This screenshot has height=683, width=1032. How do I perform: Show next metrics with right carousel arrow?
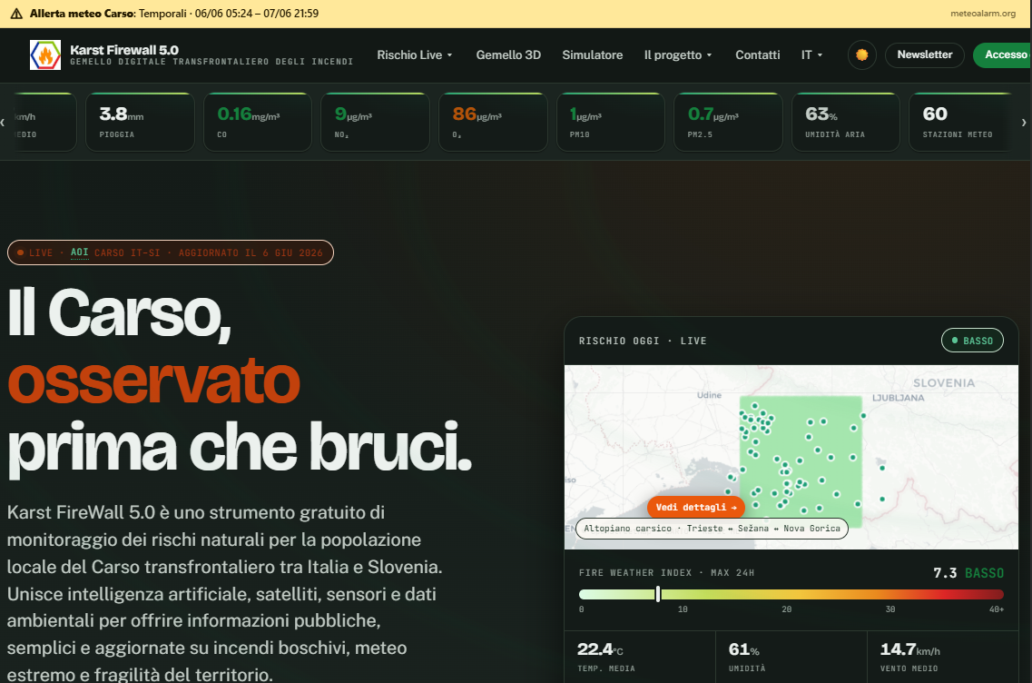pos(1024,122)
